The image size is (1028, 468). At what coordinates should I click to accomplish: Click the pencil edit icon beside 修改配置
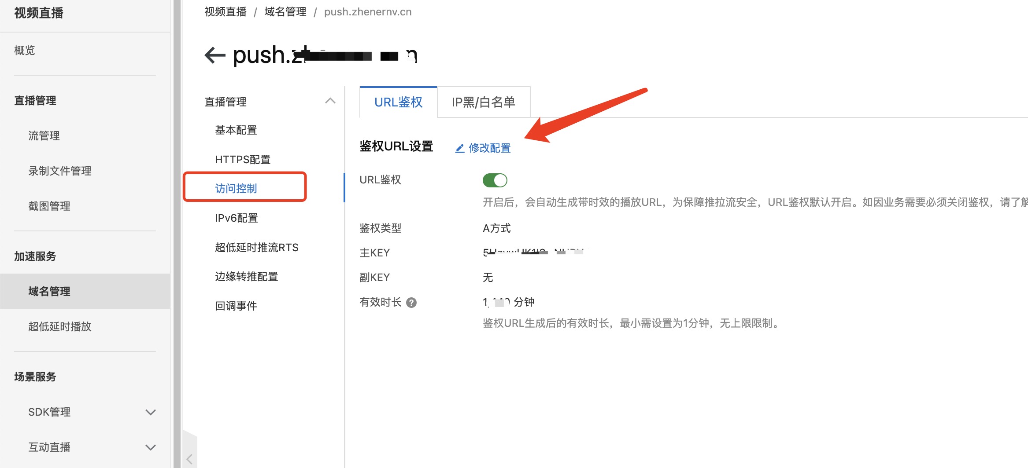[460, 148]
